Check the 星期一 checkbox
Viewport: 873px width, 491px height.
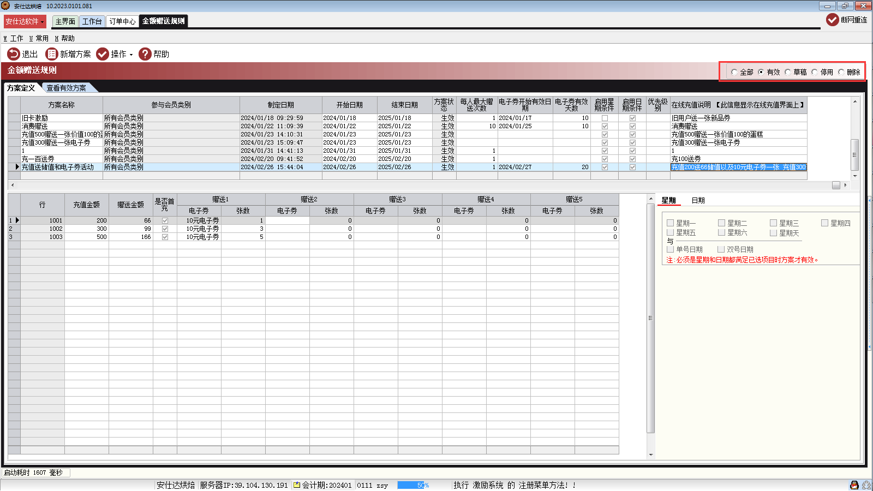pyautogui.click(x=670, y=223)
